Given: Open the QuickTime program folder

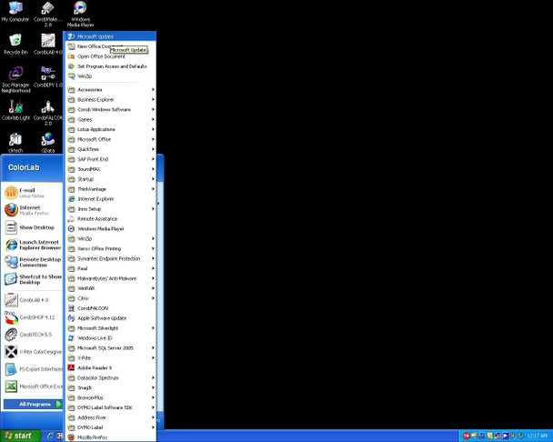Looking at the screenshot, I should 110,149.
